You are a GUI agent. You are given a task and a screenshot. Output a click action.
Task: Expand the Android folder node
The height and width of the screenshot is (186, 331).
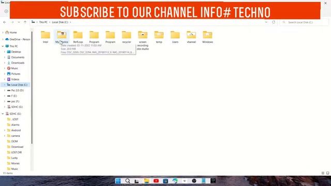point(5,130)
